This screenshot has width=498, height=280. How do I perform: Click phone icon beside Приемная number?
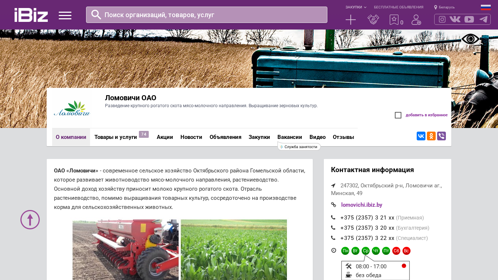pyautogui.click(x=333, y=218)
